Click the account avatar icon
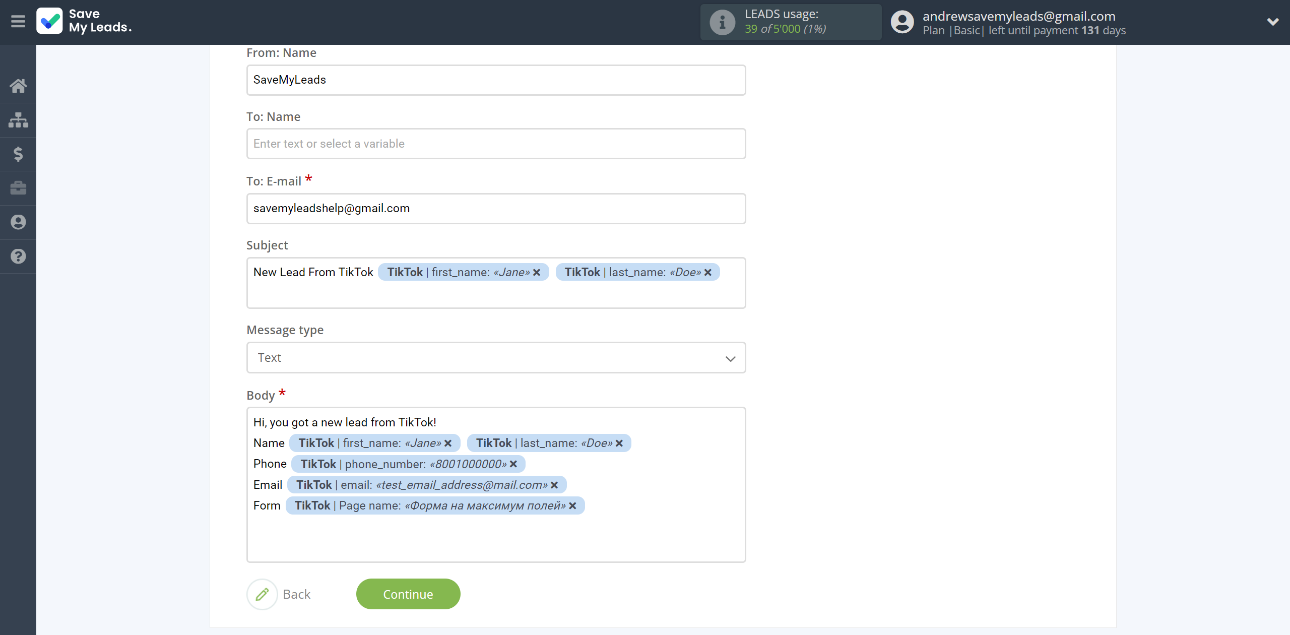Screen dimensions: 1290x635 click(902, 22)
